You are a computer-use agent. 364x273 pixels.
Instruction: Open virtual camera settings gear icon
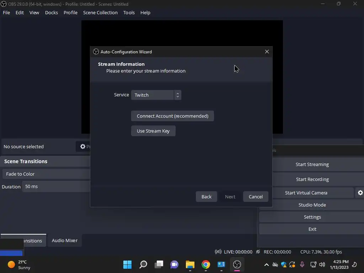[360, 193]
